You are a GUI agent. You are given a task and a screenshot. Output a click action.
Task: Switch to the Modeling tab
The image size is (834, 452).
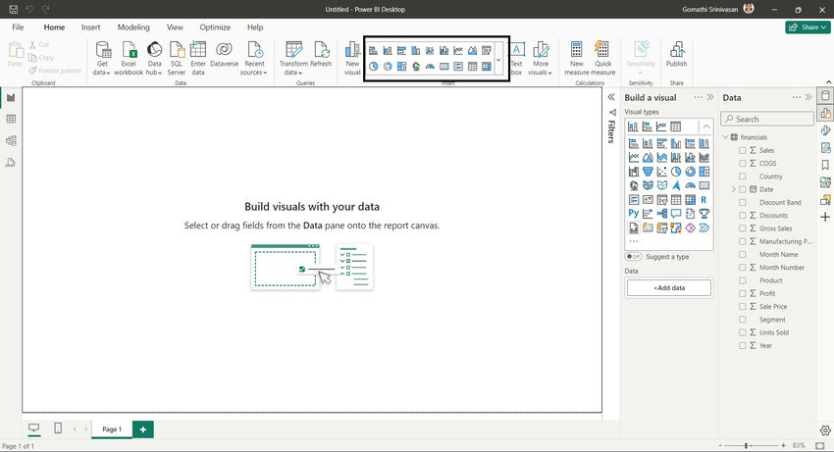pos(133,27)
